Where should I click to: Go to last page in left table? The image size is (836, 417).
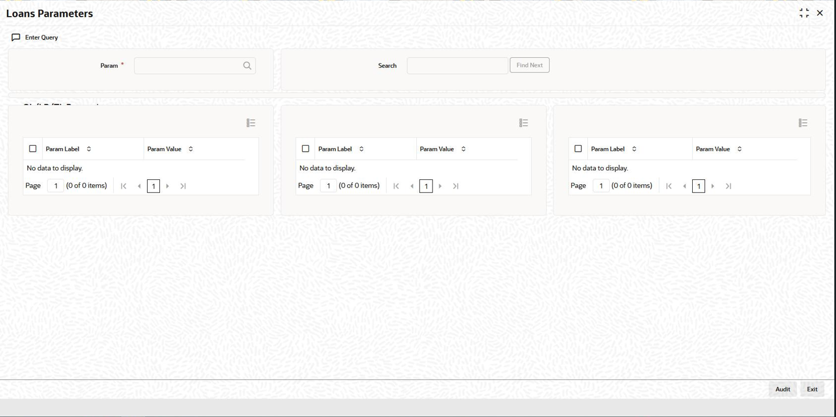coord(183,186)
